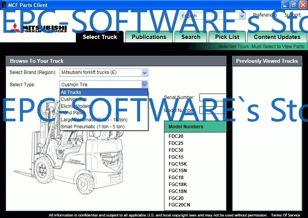
Task: Minimize the MCF Parts Client window
Action: [x=285, y=5]
